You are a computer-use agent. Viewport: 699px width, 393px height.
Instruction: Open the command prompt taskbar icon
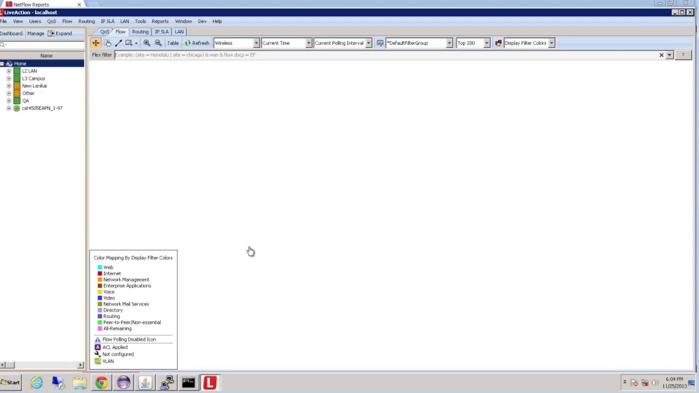point(188,383)
